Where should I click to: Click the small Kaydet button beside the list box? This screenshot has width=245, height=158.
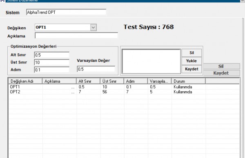192,69
